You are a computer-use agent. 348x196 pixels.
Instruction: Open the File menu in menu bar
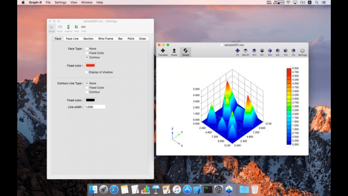[48, 2]
